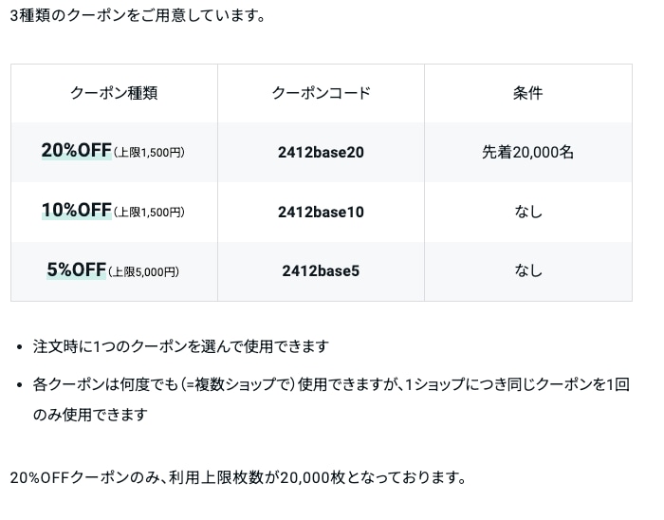Click the bullet starting 各クーポンは何度でも
Screen dimensions: 664x520
pyautogui.click(x=331, y=384)
